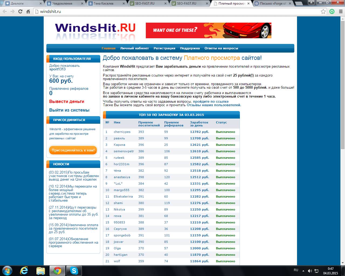
Task: Close the Диалоги tab
Action: (x=40, y=4)
